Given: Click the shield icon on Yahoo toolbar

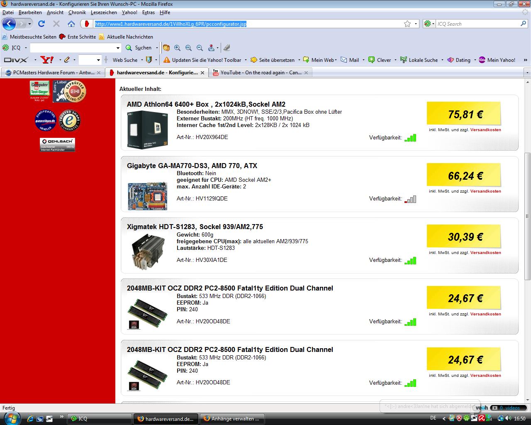Looking at the screenshot, I should 149,60.
